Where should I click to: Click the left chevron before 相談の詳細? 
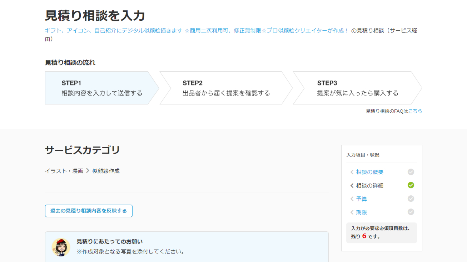point(352,185)
